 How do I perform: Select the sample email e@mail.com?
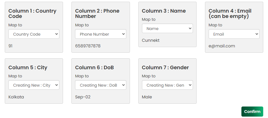click(222, 46)
